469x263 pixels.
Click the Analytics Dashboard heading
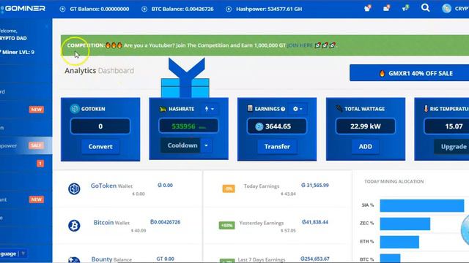tap(100, 71)
